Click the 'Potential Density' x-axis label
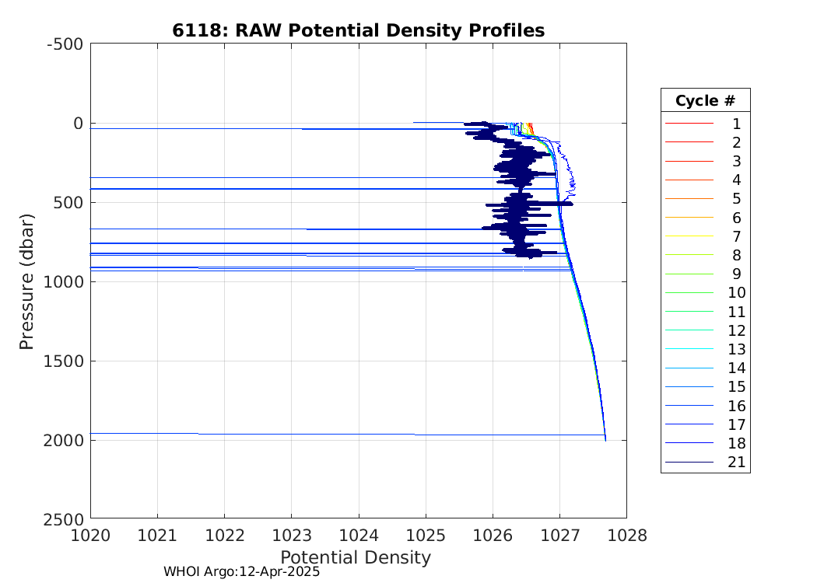Image resolution: width=817 pixels, height=583 pixels. point(355,557)
